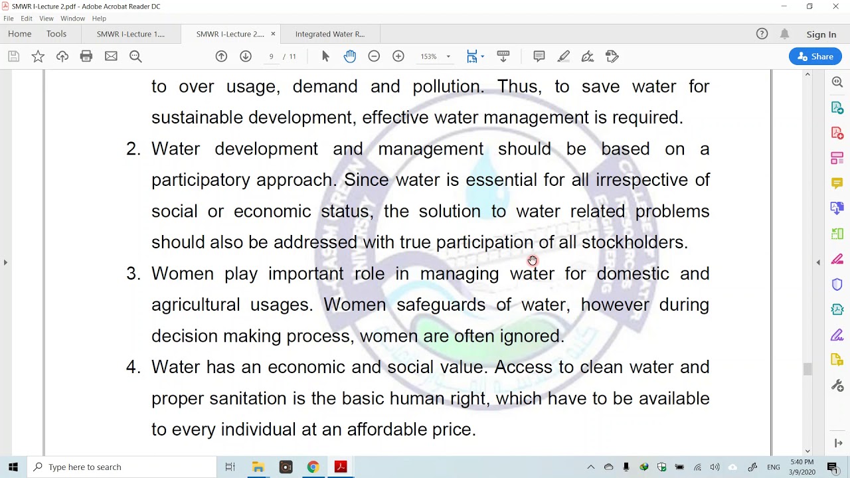Close the SMWR I-Lecture 2 tab
Screen dimensions: 850x478
273,34
